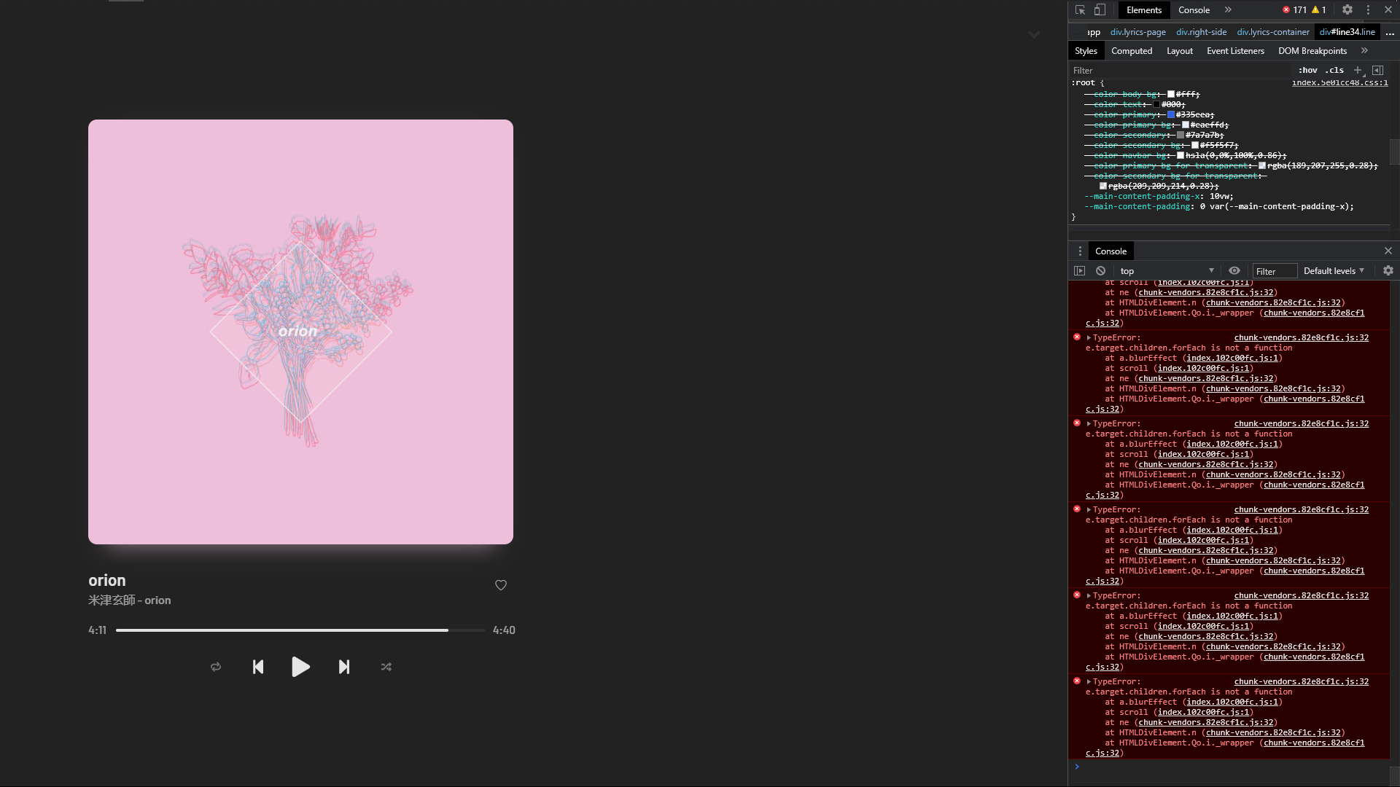Toggle shuffle mode in the player

pos(386,667)
